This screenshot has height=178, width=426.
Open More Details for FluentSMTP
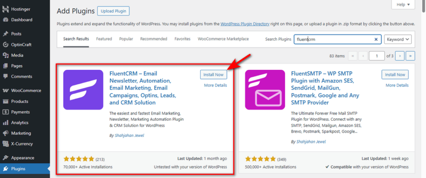point(397,85)
